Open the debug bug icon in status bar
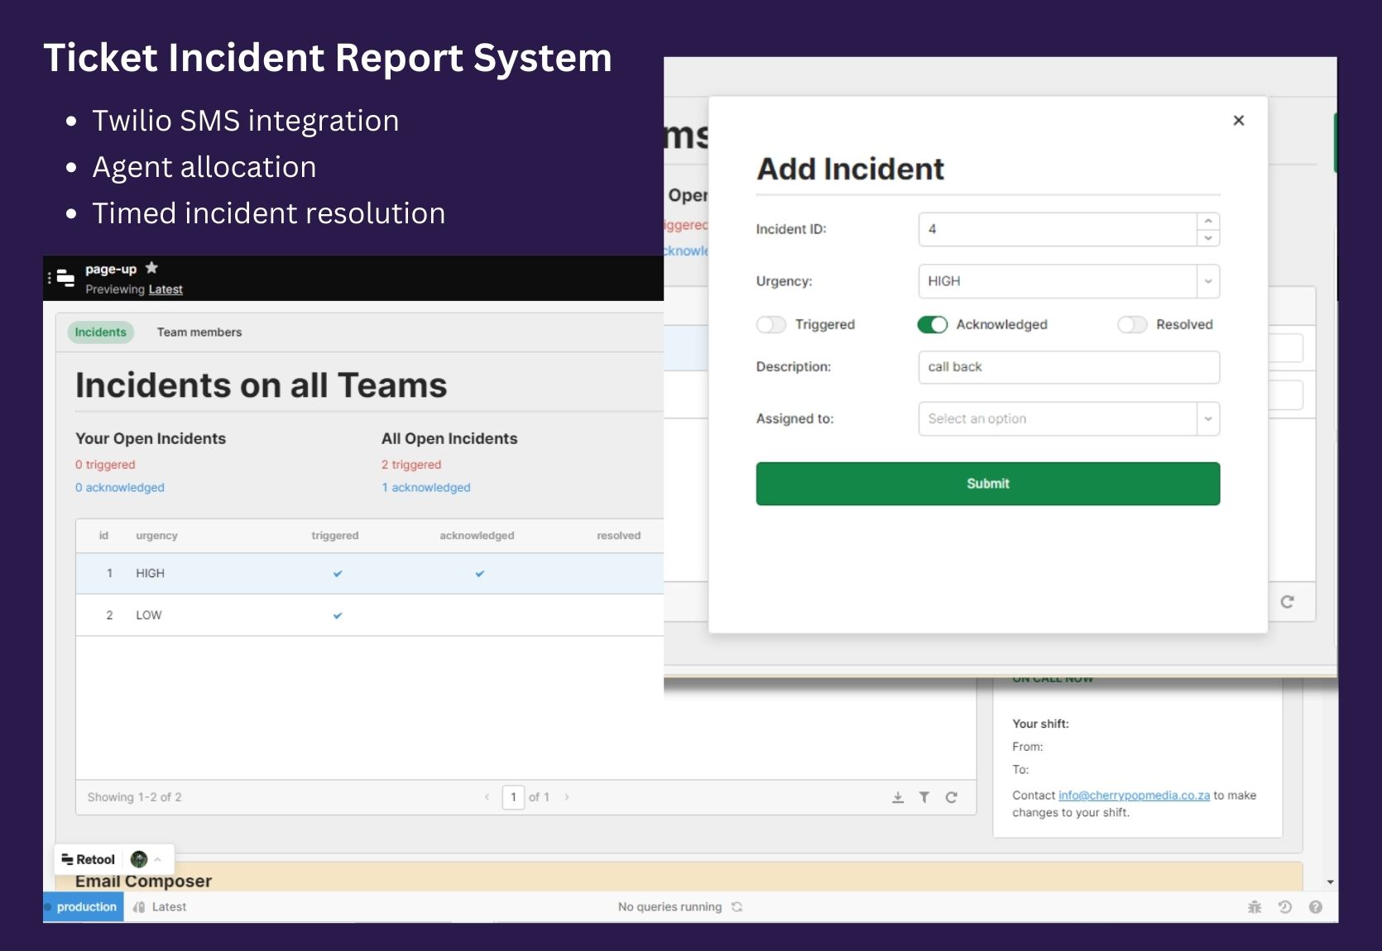 1255,907
